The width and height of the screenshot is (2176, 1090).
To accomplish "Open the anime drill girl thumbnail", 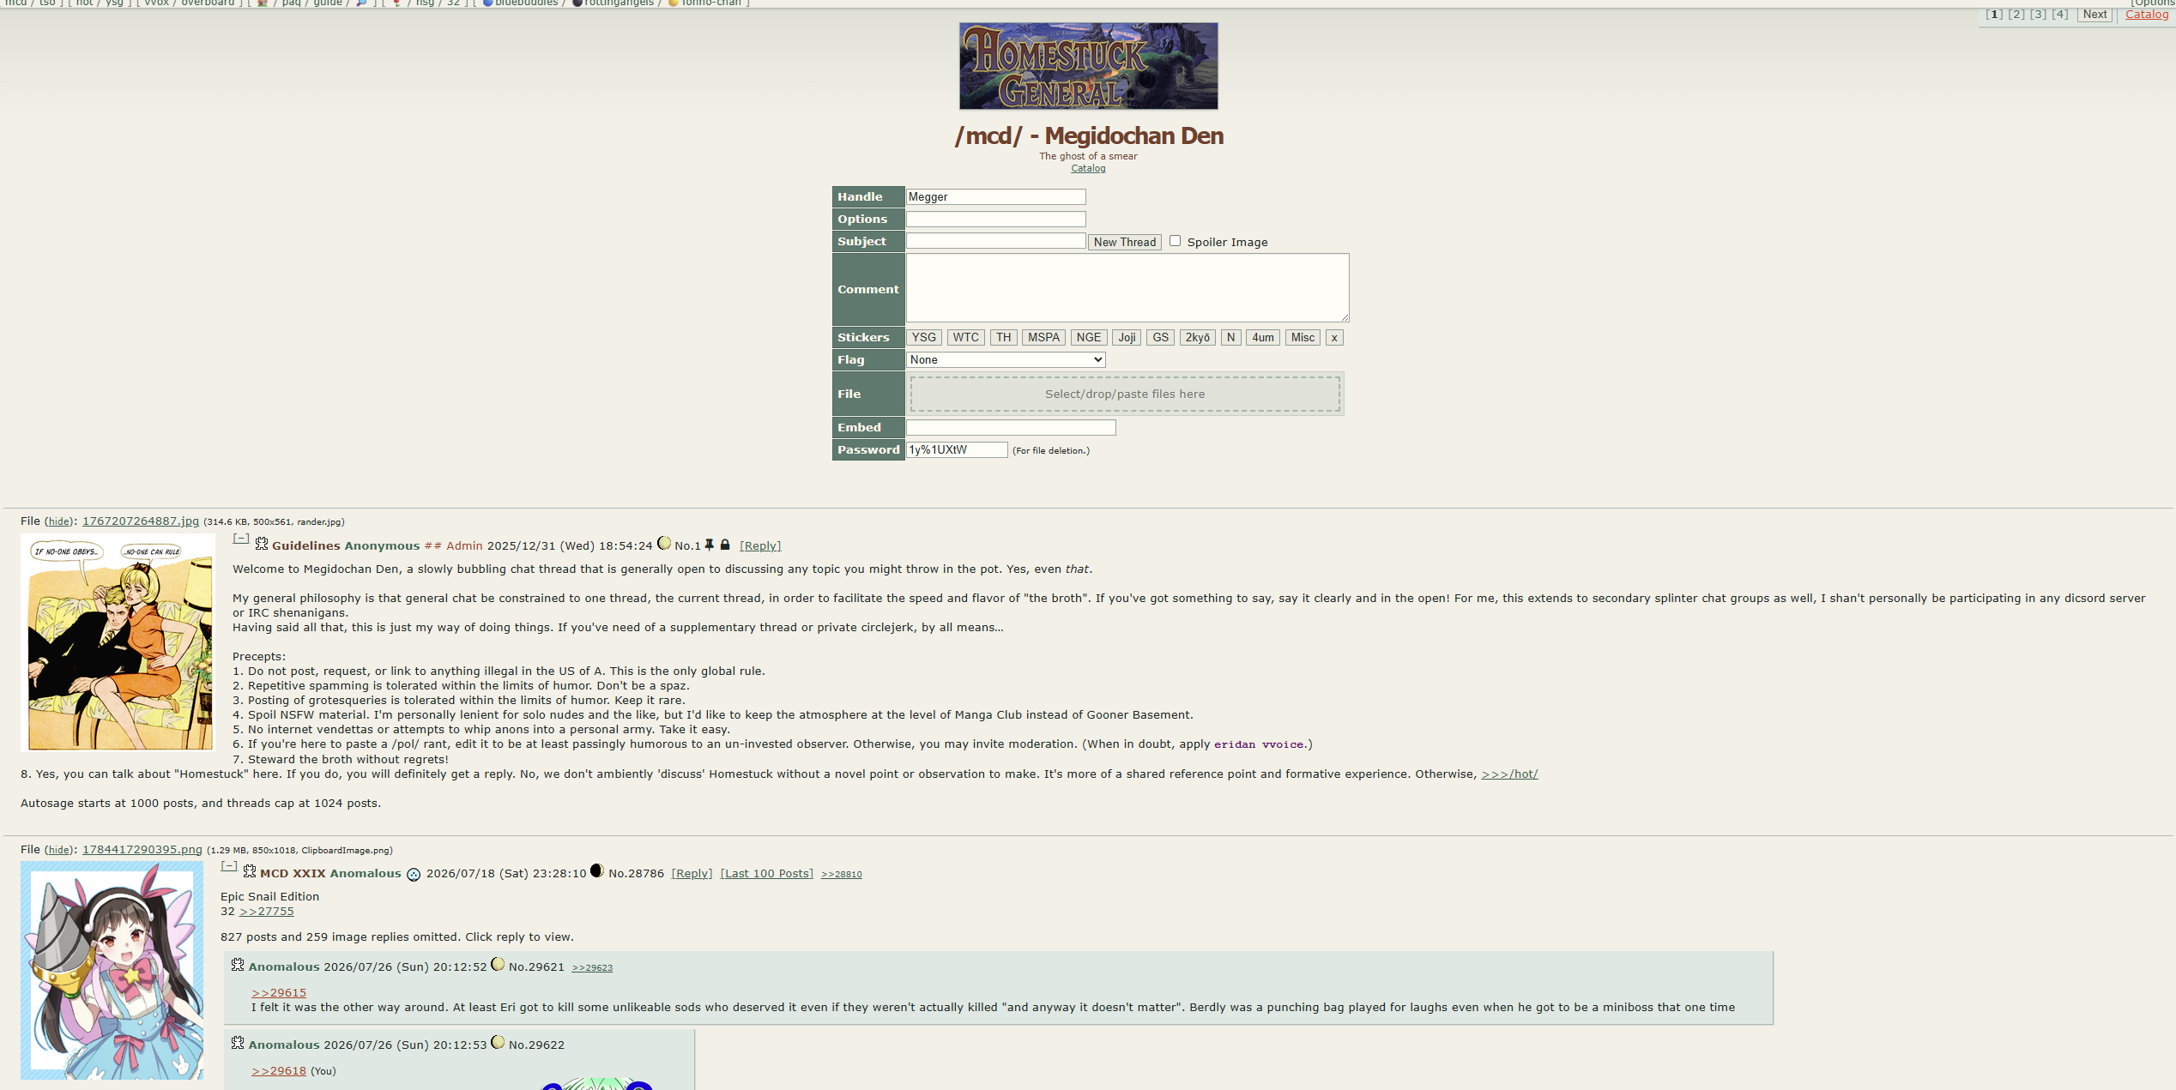I will click(112, 970).
